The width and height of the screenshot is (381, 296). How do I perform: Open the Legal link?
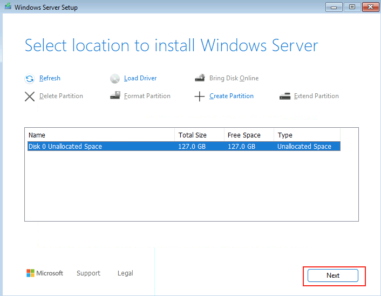125,273
